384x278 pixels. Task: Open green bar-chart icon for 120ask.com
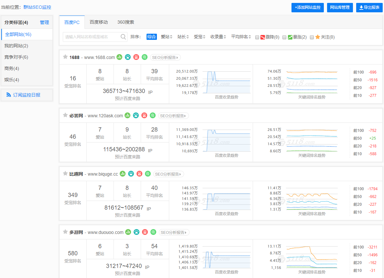click(127, 115)
